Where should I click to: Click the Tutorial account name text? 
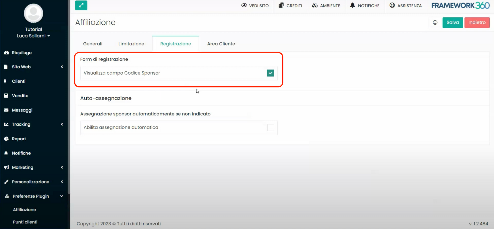(33, 29)
